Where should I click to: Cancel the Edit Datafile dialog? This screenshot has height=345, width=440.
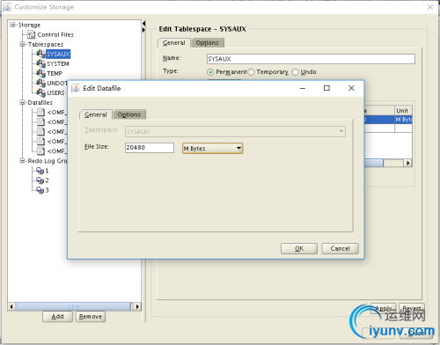point(341,248)
